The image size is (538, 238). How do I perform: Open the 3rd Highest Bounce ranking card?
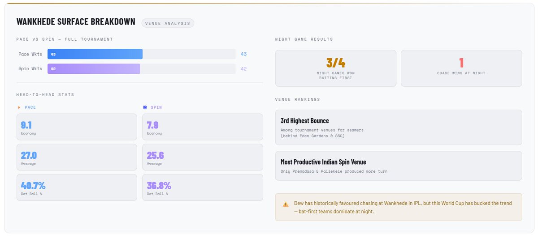(399, 127)
